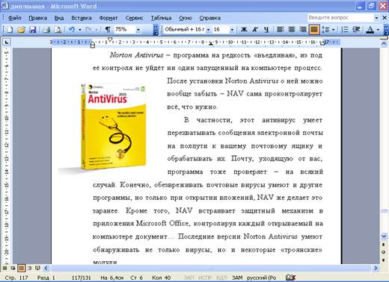The image size is (389, 282).
Task: Click the Print icon
Action: [46, 30]
